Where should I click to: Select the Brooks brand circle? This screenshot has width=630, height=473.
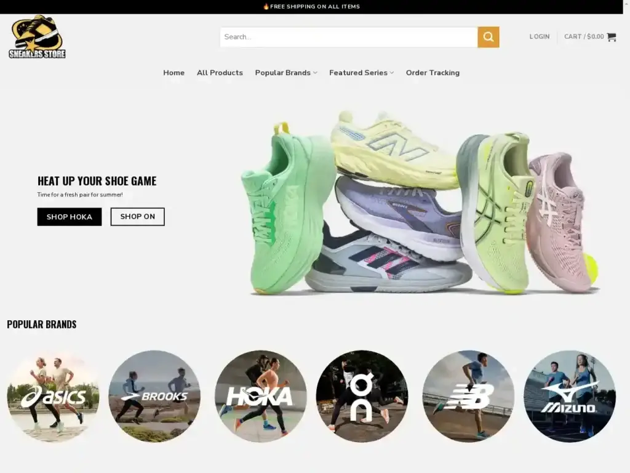pyautogui.click(x=154, y=396)
